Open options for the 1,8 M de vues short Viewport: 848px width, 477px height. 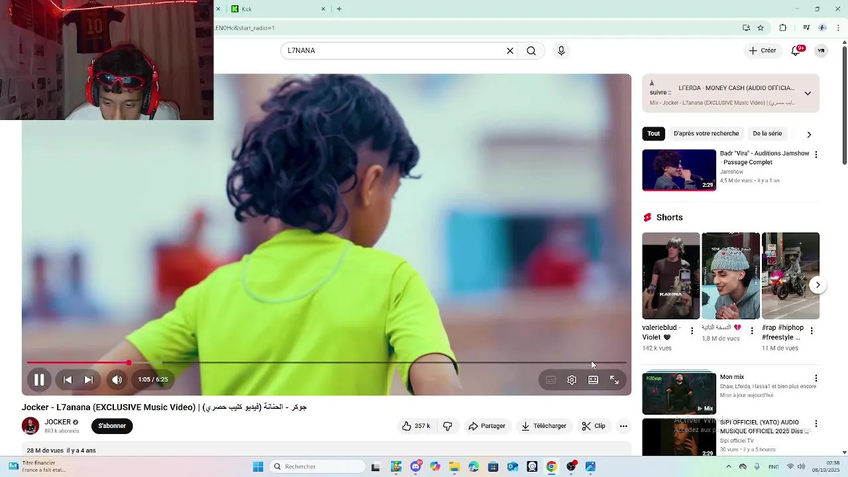[x=752, y=331]
